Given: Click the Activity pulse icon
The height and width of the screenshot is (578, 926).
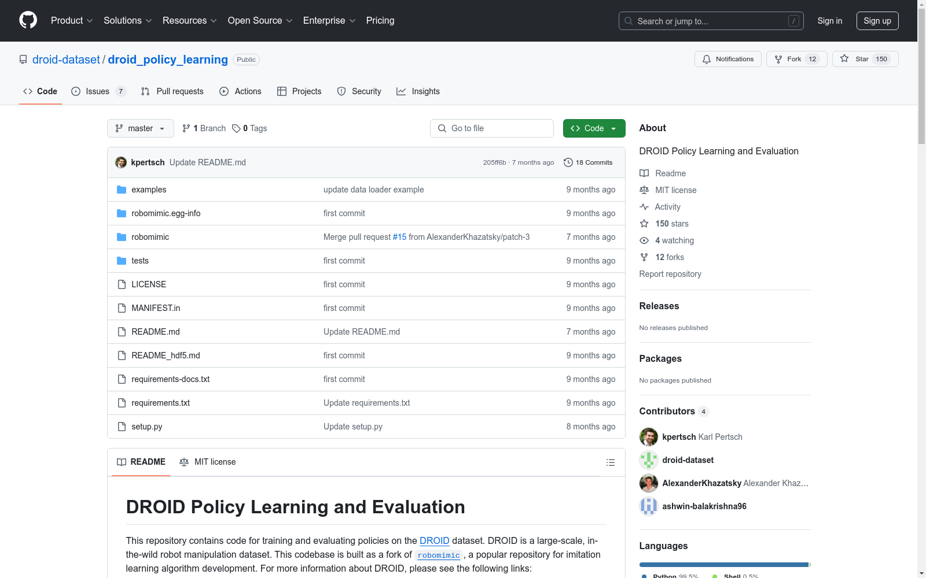Looking at the screenshot, I should click(x=644, y=207).
